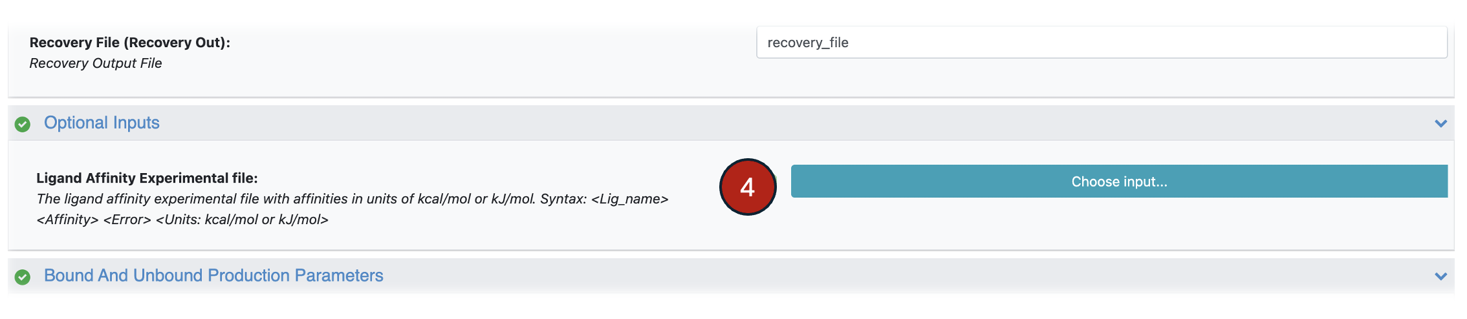Click the empty middle of the Optional Inputs header bar

pos(776,123)
